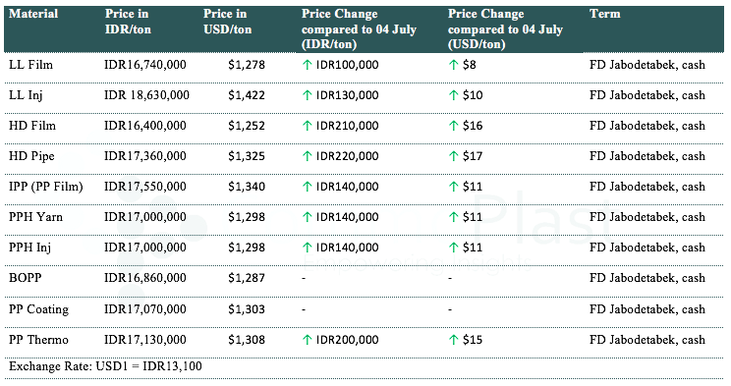Click the PP Coating price $1,303

point(247,309)
